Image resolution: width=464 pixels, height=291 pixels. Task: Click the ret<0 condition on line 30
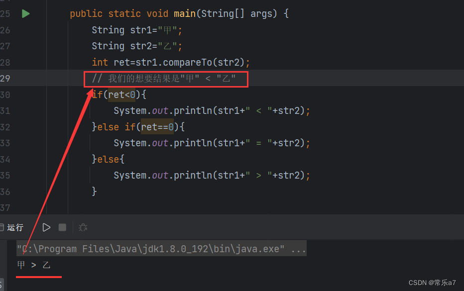point(121,95)
